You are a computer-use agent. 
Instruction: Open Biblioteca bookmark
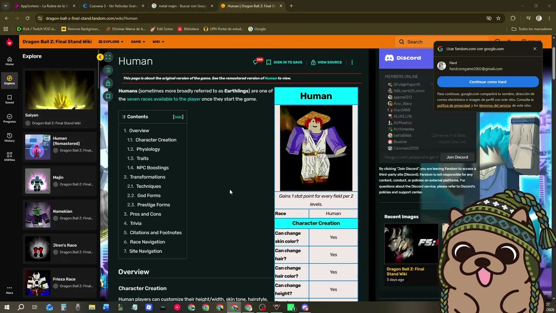188,29
